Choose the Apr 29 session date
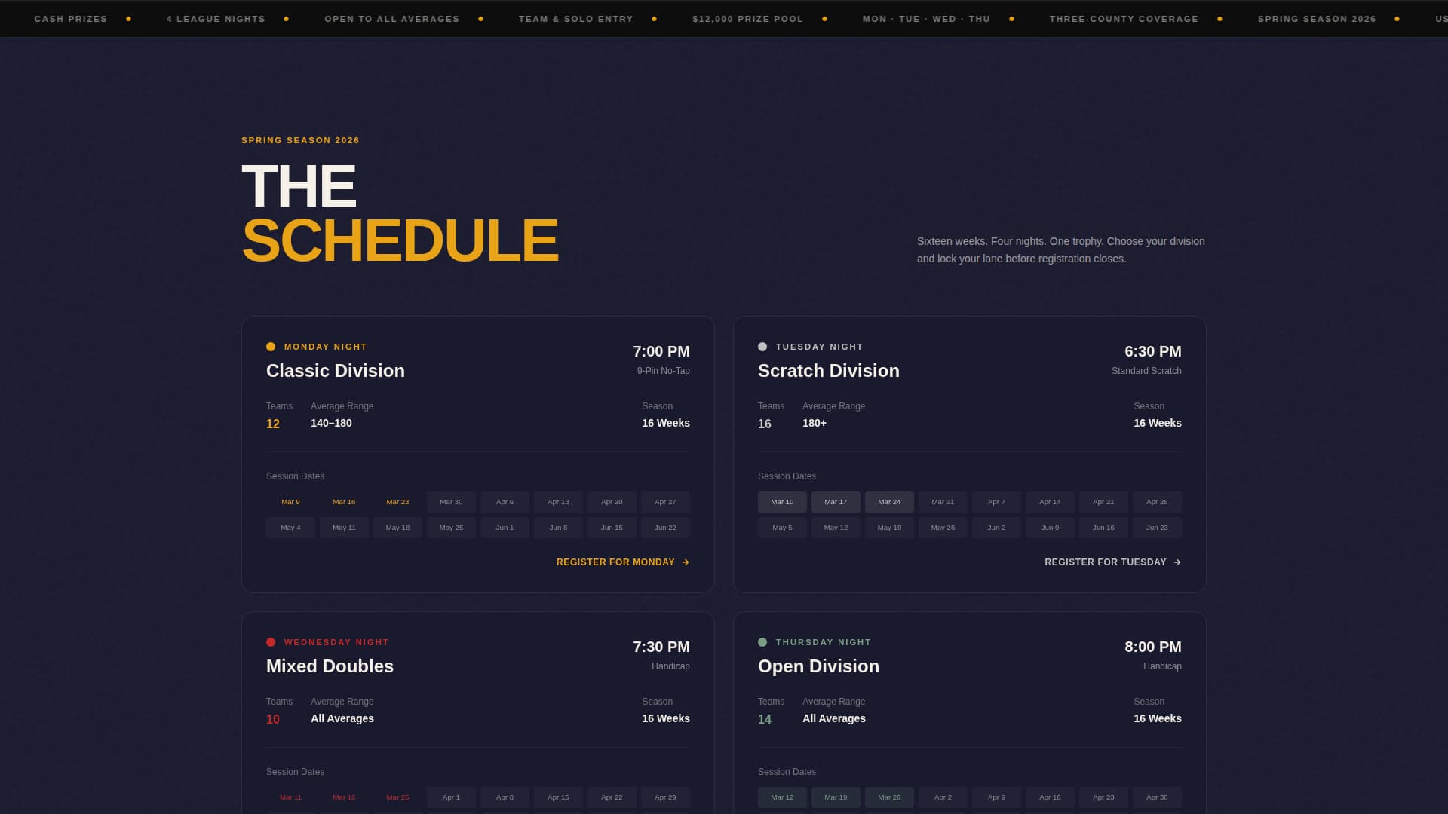 [x=665, y=797]
